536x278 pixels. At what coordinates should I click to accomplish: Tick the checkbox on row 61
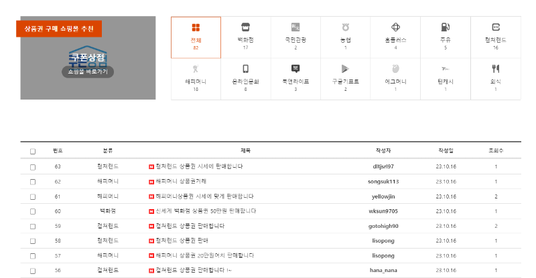coord(33,197)
